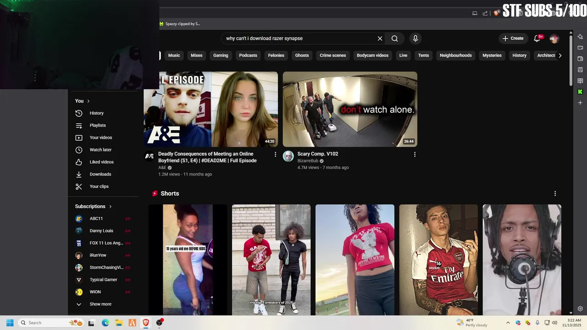This screenshot has width=587, height=330.
Task: Select the Bodycam videos chip
Action: (372, 55)
